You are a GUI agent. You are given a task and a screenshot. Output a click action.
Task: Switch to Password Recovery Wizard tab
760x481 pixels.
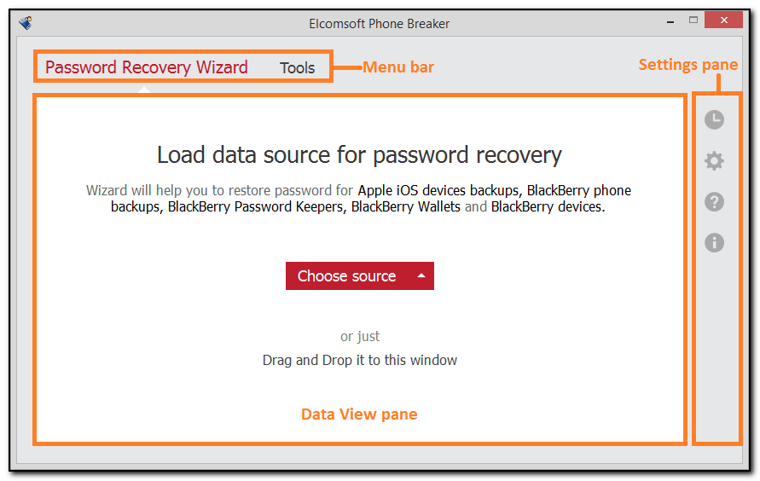tap(146, 67)
